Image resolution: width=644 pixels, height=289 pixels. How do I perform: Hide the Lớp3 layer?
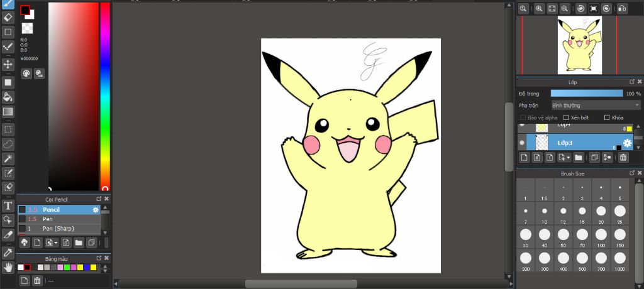[522, 143]
